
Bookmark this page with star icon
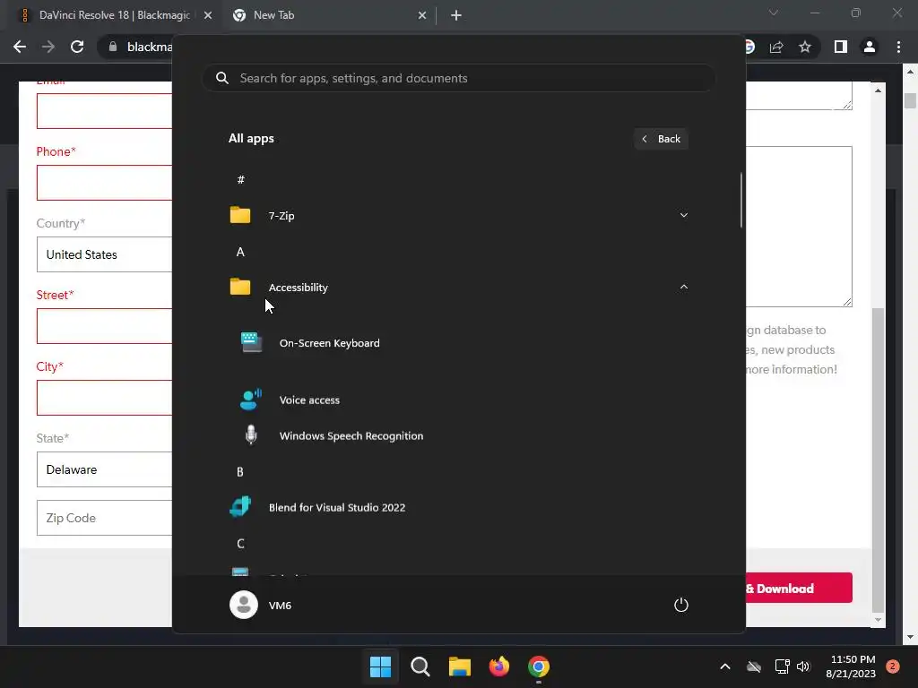click(805, 47)
